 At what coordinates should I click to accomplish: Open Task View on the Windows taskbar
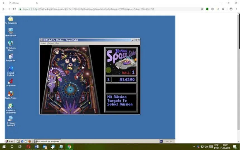(x=20, y=147)
